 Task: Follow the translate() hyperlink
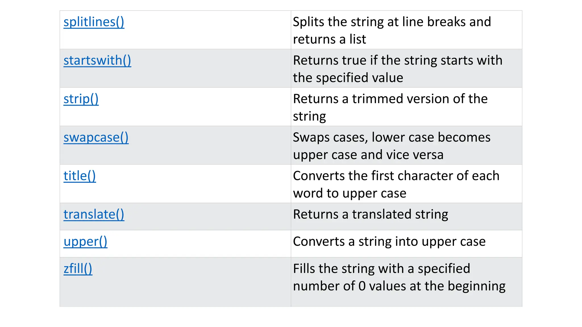(x=94, y=215)
